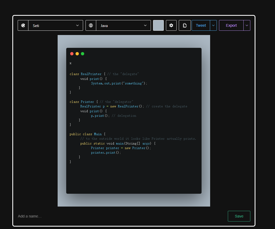Click the 'public class Main' line

tap(88, 134)
